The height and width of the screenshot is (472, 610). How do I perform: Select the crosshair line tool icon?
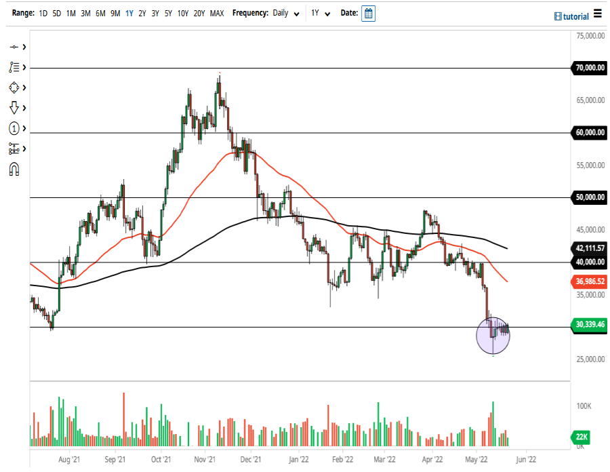pyautogui.click(x=14, y=47)
